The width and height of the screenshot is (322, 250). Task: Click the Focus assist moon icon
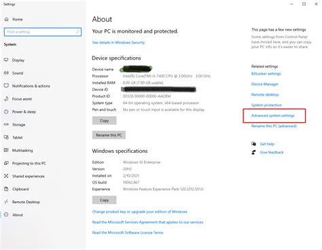[x=6, y=99]
